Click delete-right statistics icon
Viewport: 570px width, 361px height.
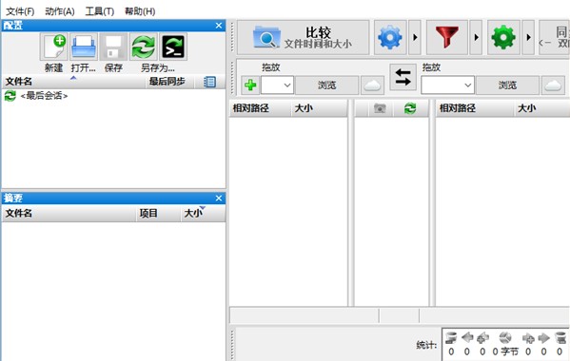point(560,338)
